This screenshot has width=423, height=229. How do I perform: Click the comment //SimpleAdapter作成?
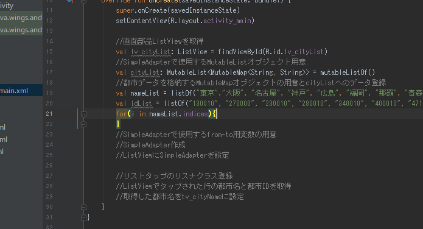coord(150,145)
